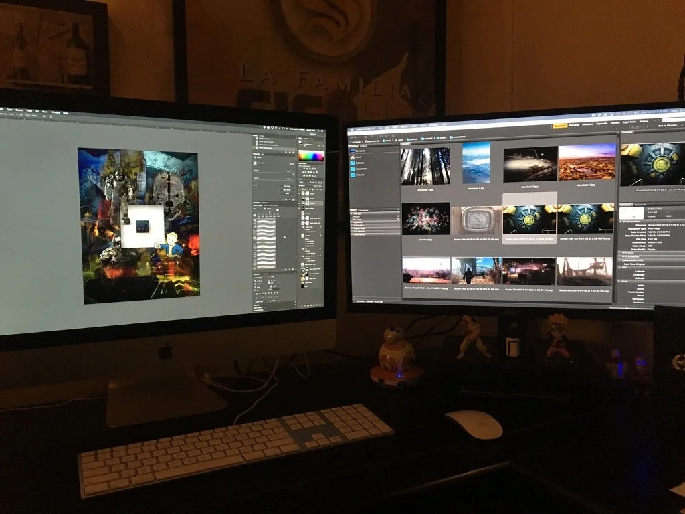Select Computer in Bridge Favorites

[x=359, y=151]
